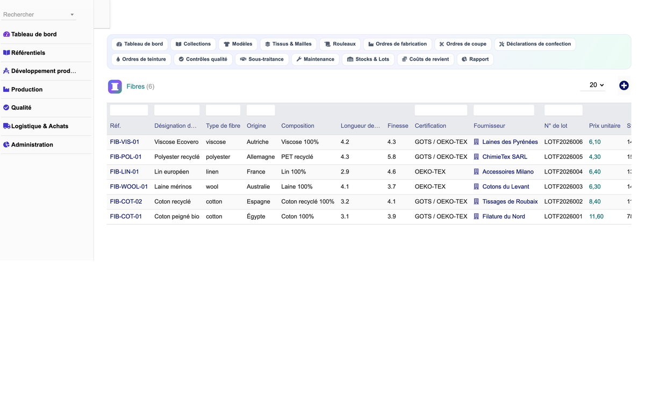645x399 pixels.
Task: Open the Collections tab
Action: tap(193, 44)
